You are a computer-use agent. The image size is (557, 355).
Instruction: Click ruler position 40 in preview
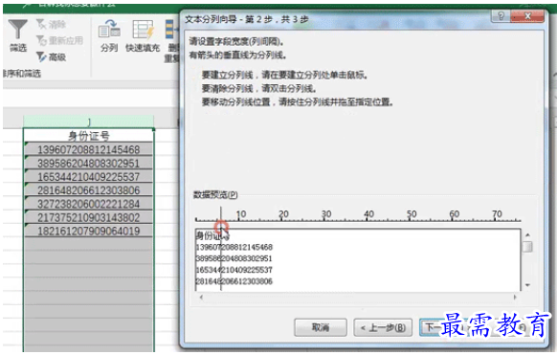click(368, 214)
